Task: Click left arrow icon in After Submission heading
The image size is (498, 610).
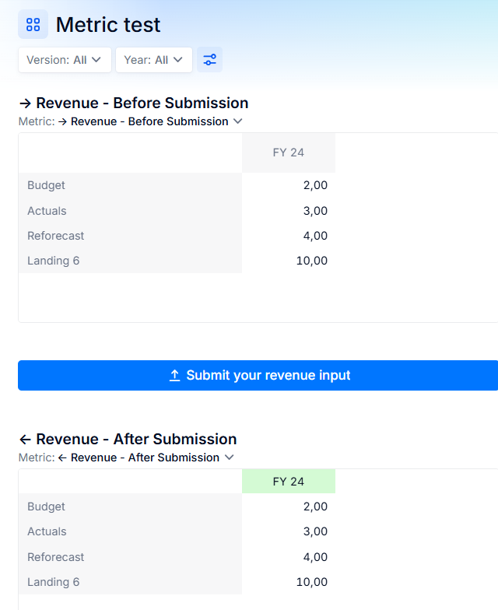Action: pos(25,440)
